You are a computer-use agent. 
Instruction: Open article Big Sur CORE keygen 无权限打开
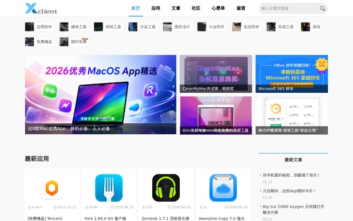pos(293,209)
